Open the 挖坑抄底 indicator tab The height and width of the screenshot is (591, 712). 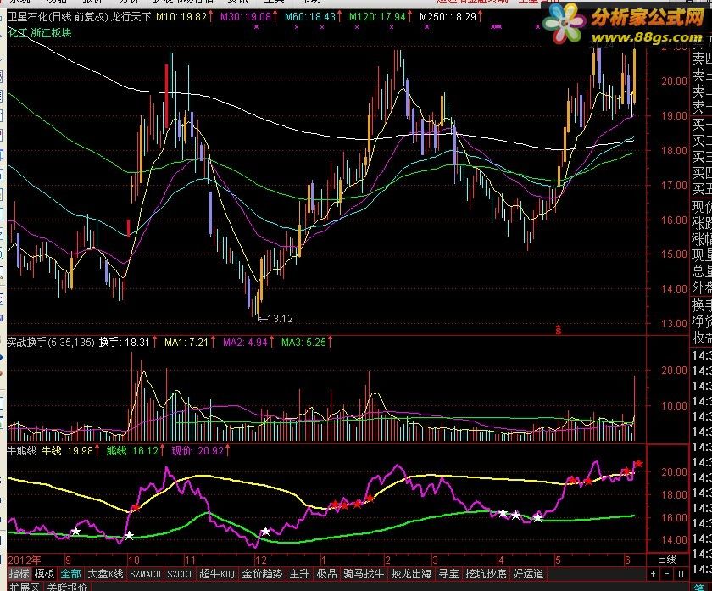[x=486, y=574]
